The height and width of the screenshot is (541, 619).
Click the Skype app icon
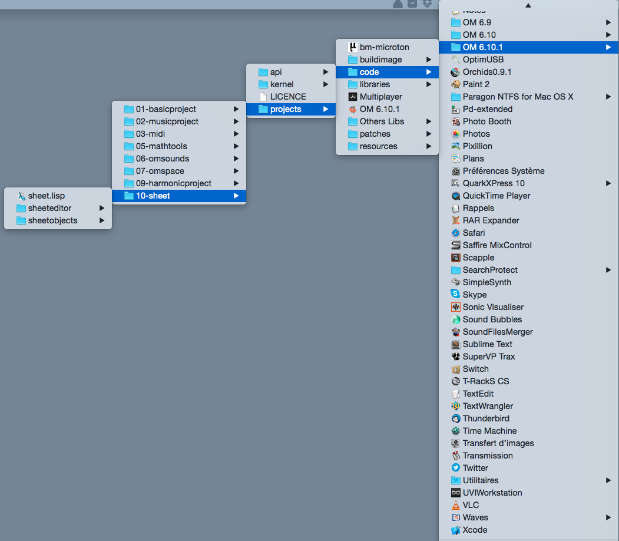456,295
